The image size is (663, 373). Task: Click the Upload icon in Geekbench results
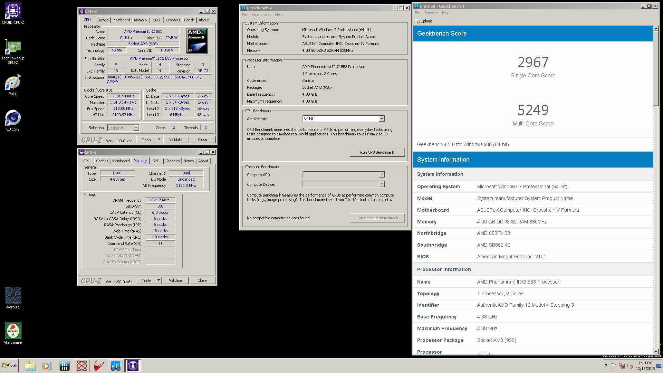pyautogui.click(x=417, y=21)
